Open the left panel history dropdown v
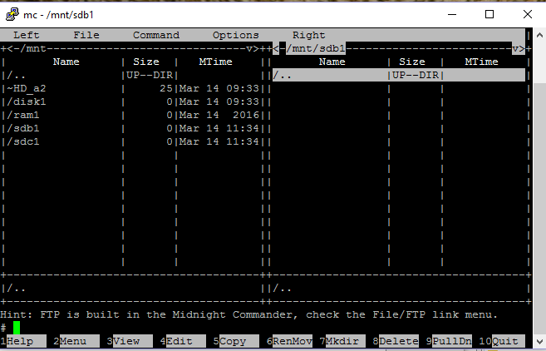The image size is (546, 351). pos(249,48)
